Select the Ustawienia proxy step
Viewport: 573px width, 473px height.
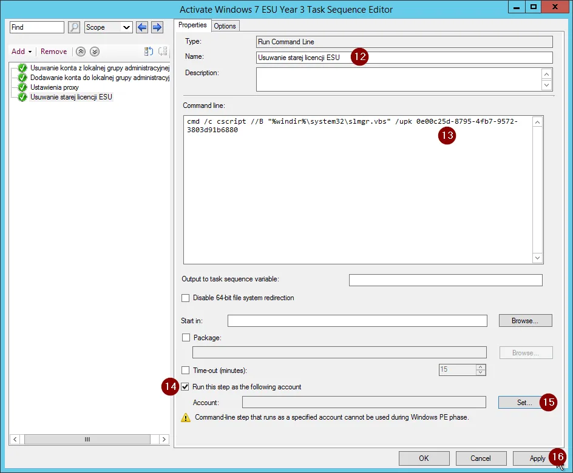(55, 87)
